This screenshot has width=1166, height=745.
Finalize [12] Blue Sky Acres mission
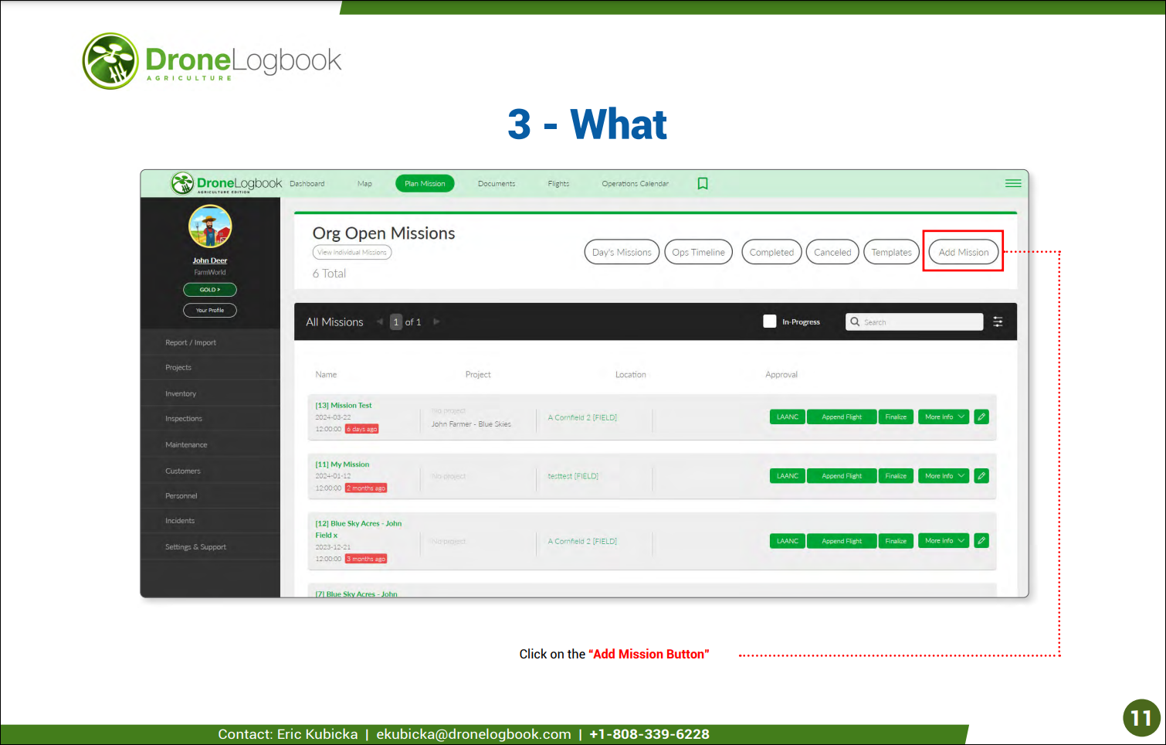896,541
